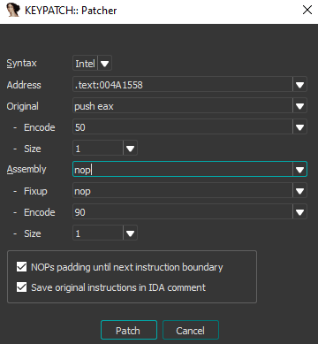Click the Keypatch portrait icon in title bar
This screenshot has width=318, height=344.
tap(12, 11)
